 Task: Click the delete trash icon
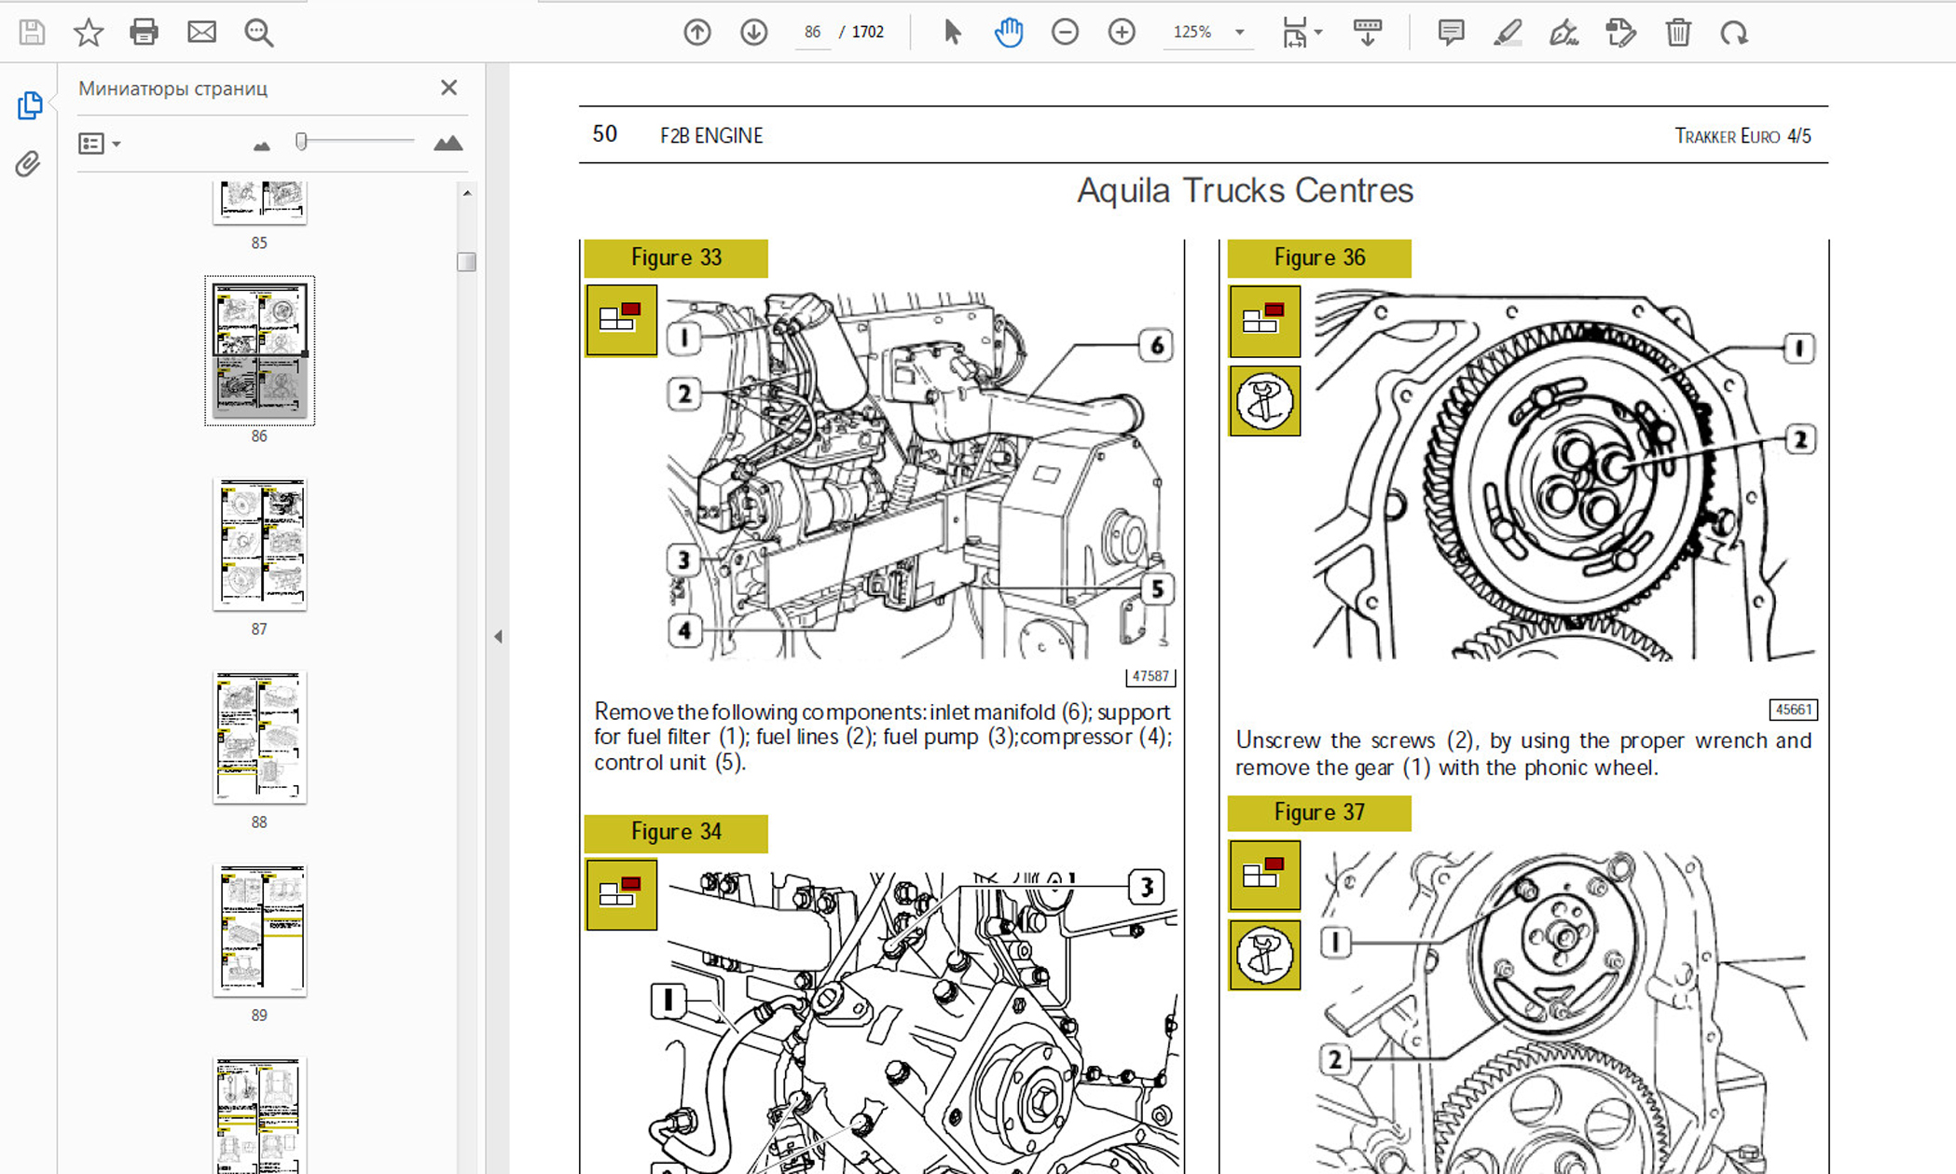(x=1678, y=33)
